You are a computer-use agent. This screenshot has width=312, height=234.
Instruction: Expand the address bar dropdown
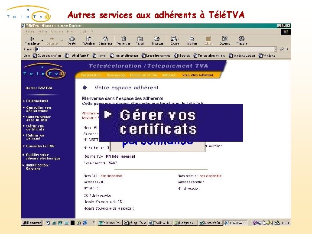coord(276,49)
